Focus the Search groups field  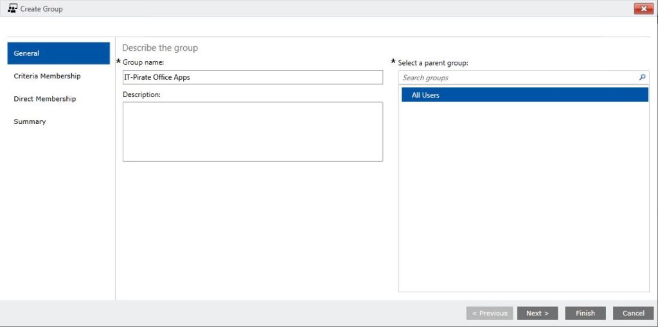point(519,78)
